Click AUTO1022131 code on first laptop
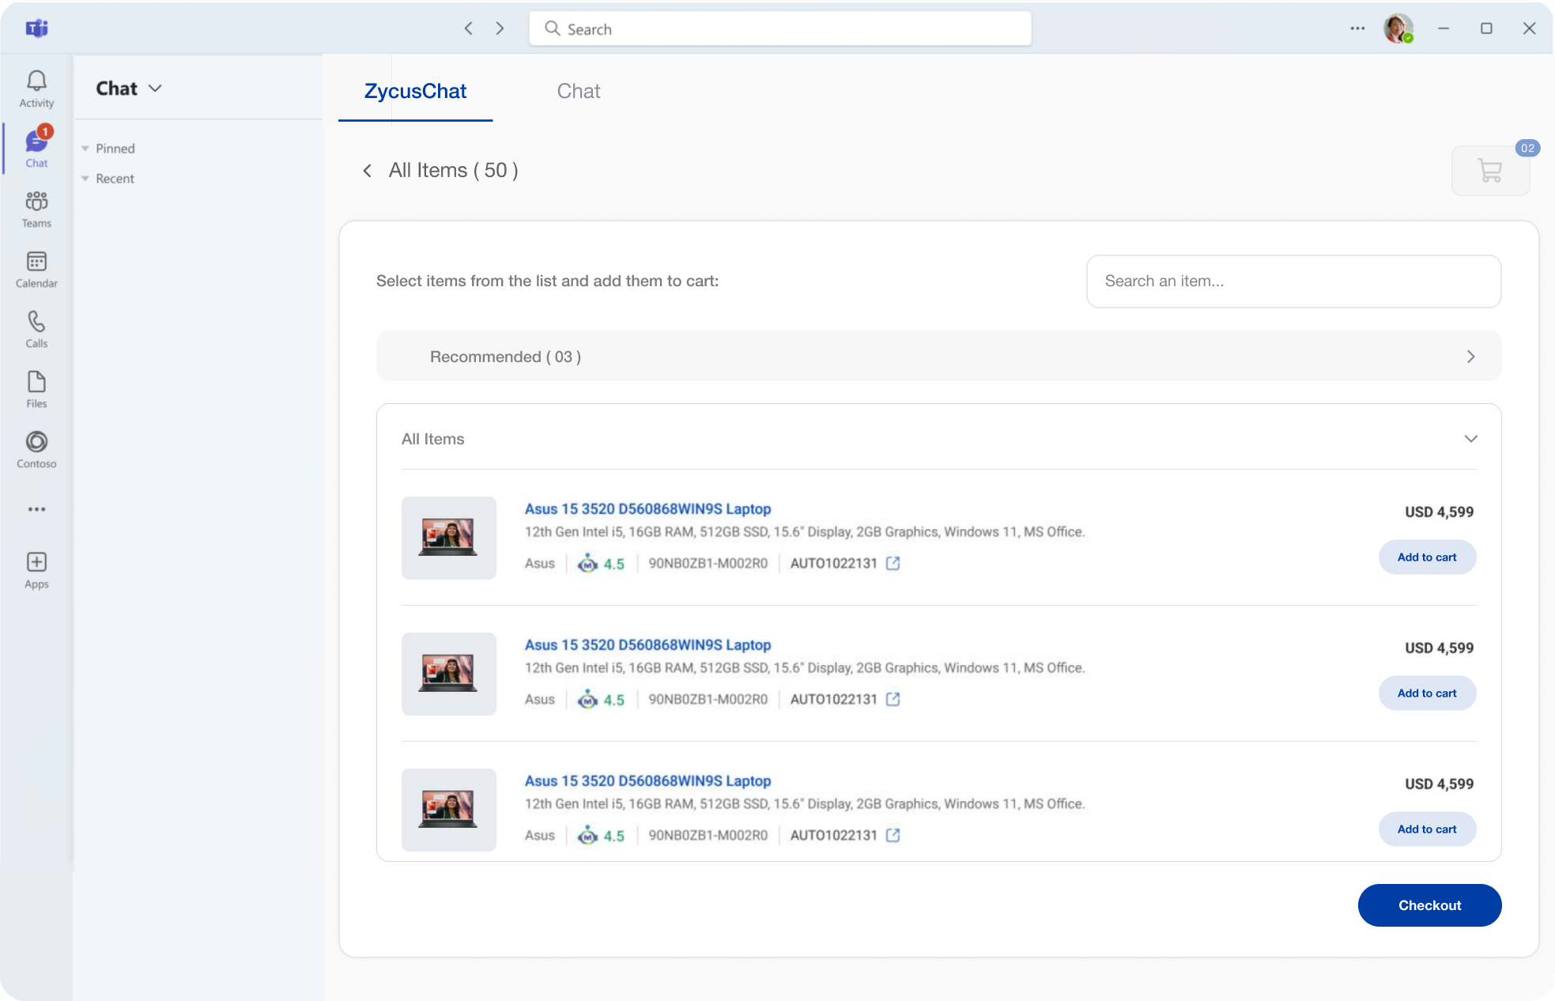1555x1001 pixels. [x=833, y=563]
